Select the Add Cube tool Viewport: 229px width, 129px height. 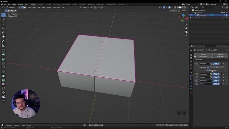tap(3, 50)
